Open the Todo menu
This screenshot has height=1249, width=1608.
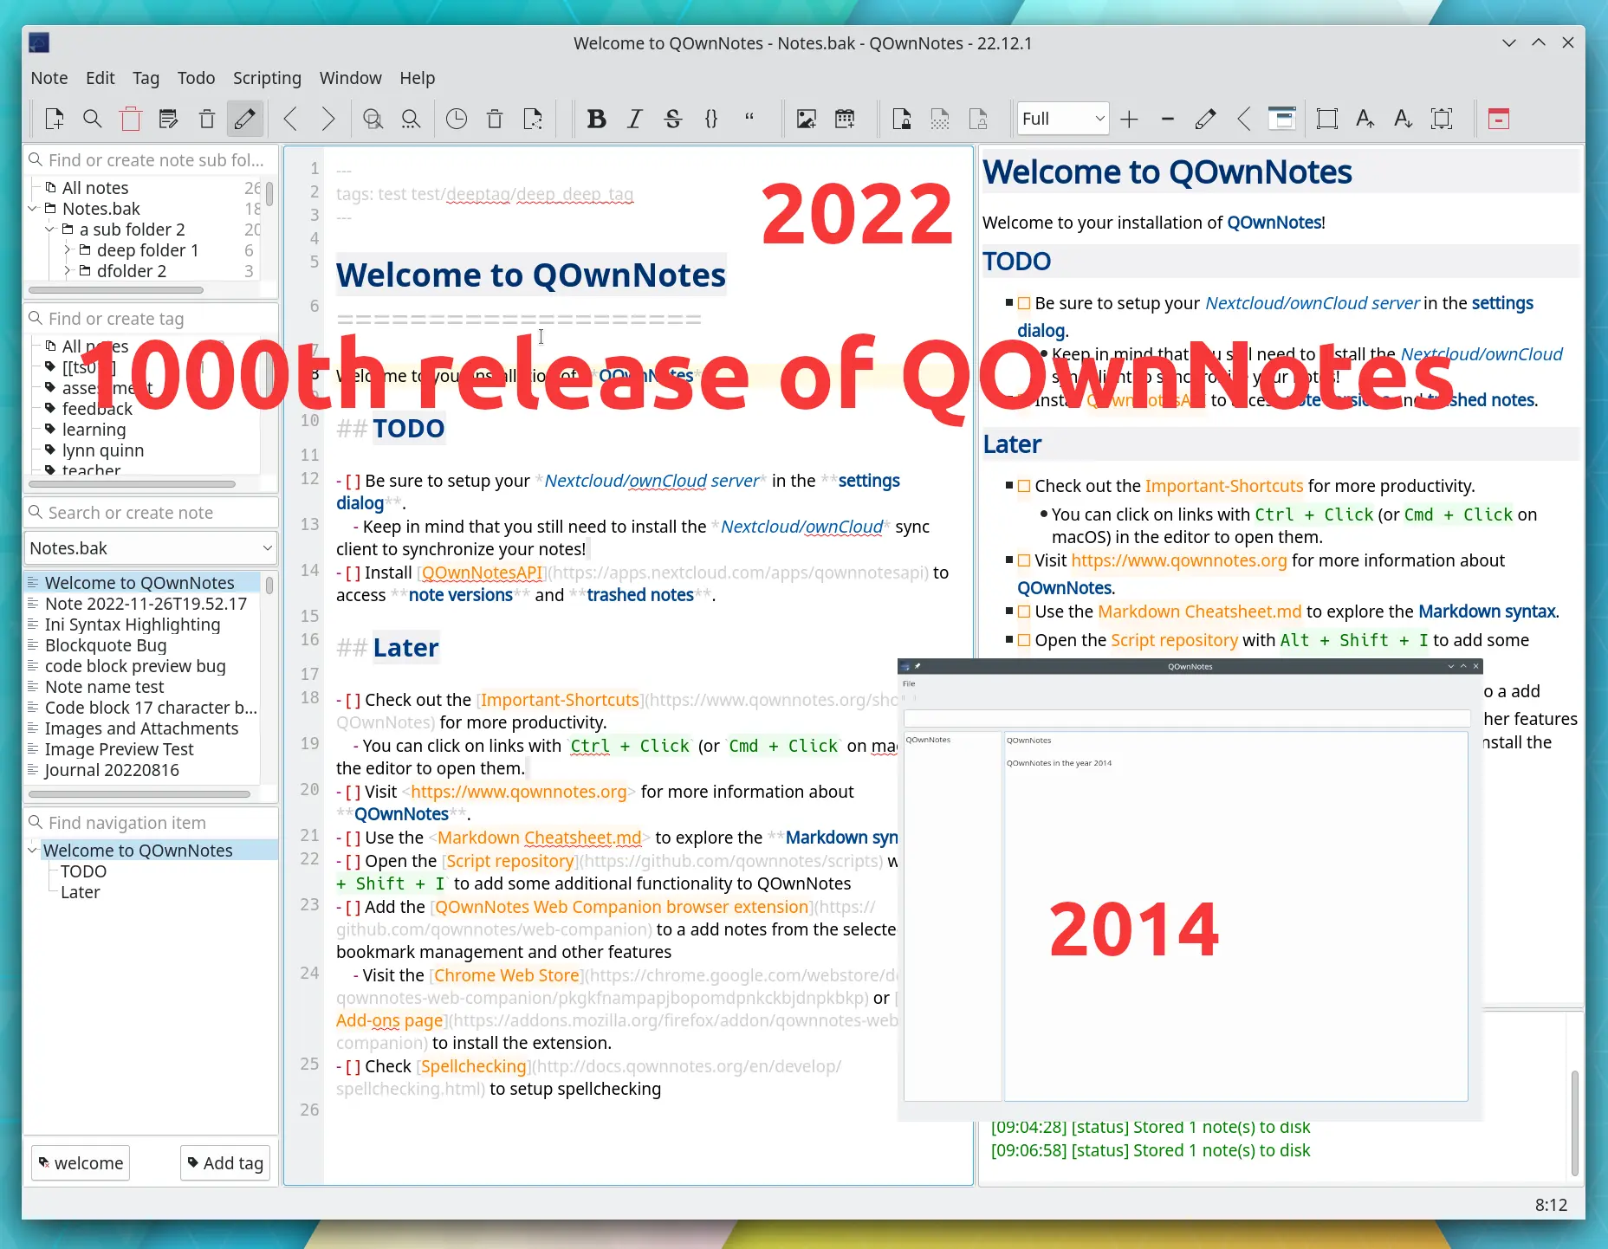(196, 78)
